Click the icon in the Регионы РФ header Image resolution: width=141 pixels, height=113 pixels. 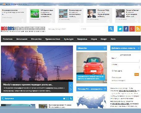point(105,89)
